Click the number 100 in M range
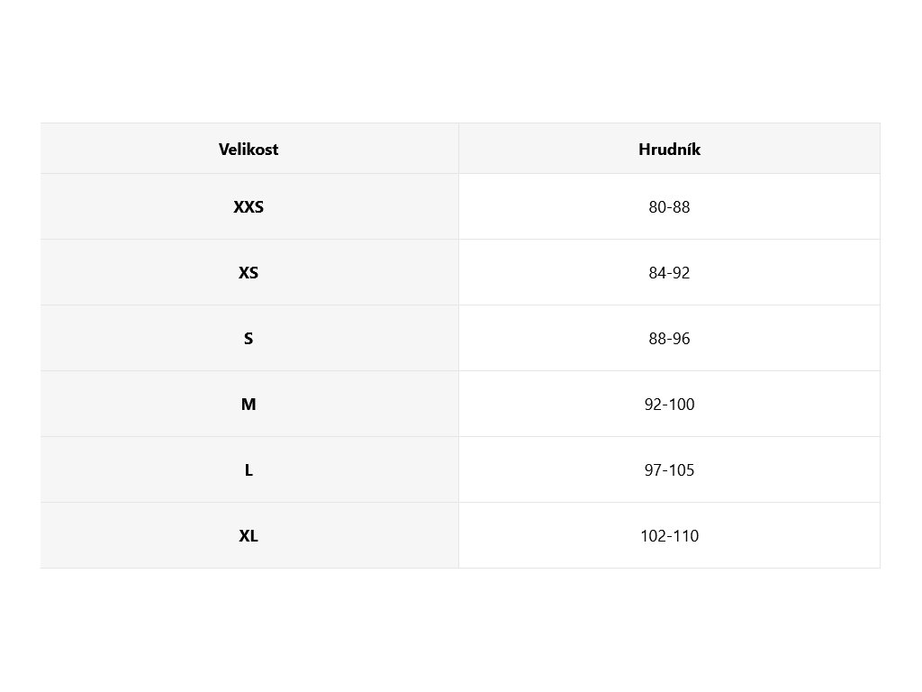922x692 pixels. click(x=682, y=405)
